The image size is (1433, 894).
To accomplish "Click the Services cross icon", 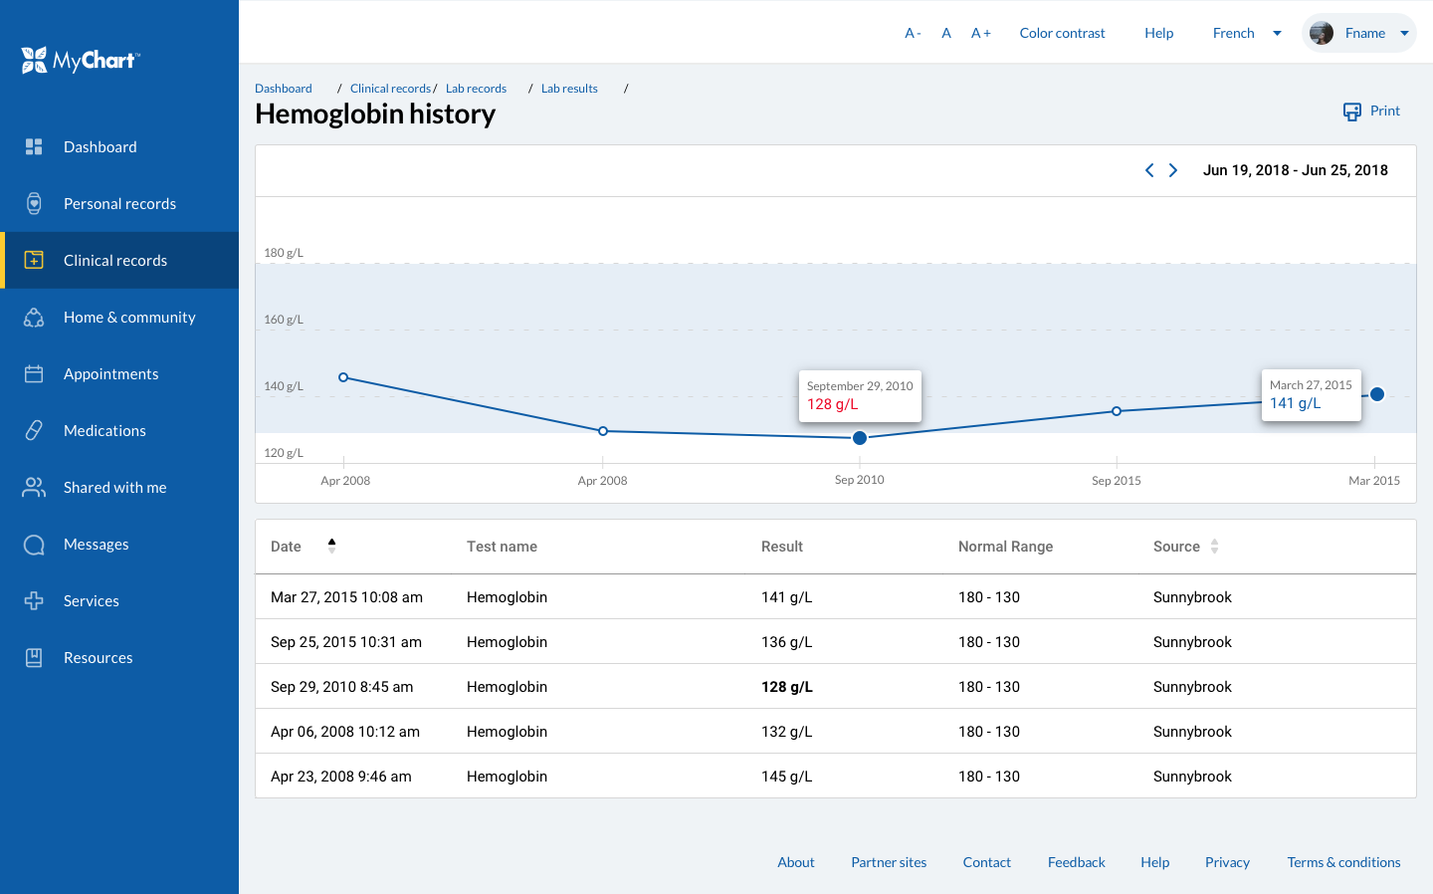I will [34, 601].
